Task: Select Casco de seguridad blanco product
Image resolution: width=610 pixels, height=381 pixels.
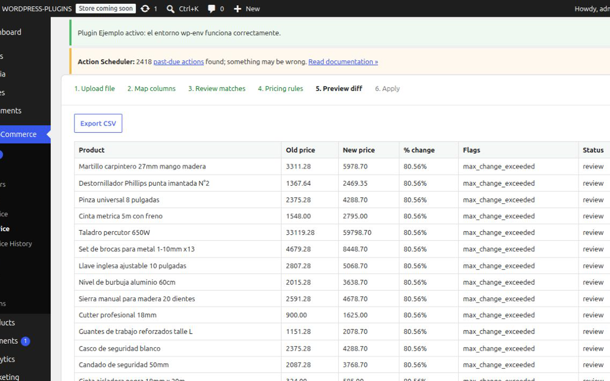Action: pyautogui.click(x=119, y=348)
